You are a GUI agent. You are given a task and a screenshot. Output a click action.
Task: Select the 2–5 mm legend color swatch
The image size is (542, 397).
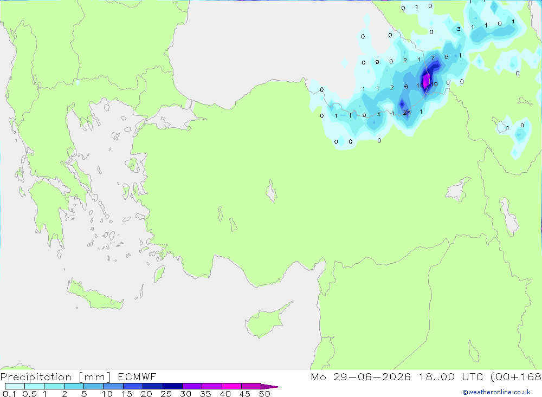[74, 386]
